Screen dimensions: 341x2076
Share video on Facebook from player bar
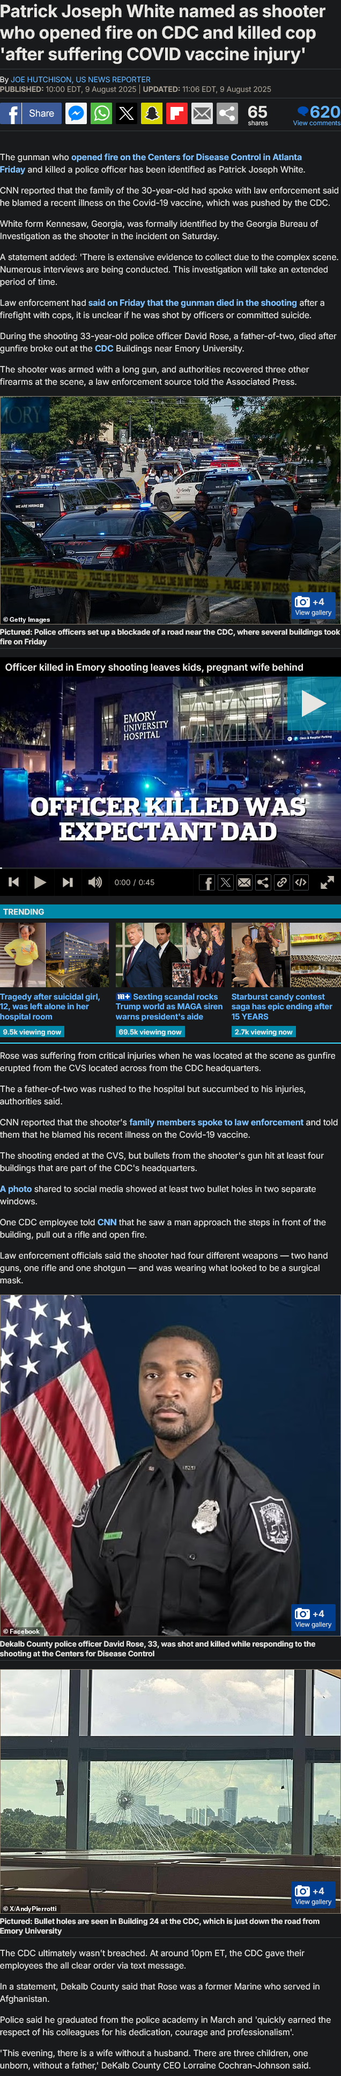(207, 882)
